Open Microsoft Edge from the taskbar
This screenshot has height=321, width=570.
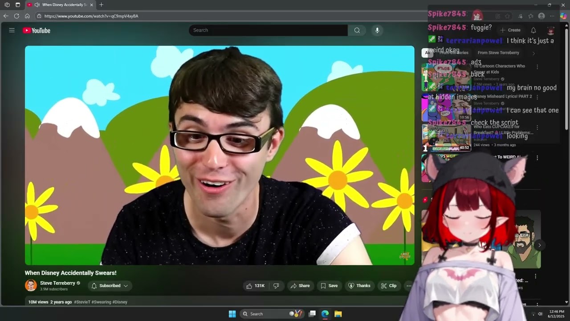pyautogui.click(x=325, y=314)
